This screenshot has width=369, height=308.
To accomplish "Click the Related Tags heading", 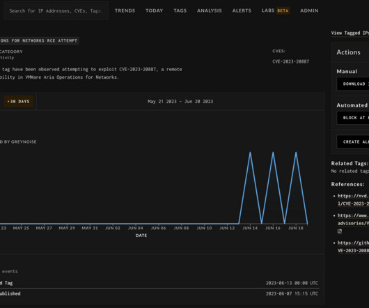I will 350,164.
